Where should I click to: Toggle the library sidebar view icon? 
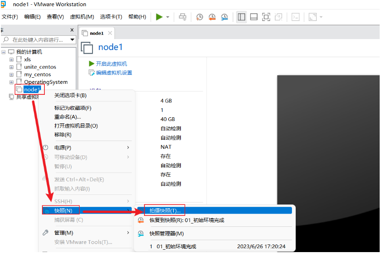point(241,17)
